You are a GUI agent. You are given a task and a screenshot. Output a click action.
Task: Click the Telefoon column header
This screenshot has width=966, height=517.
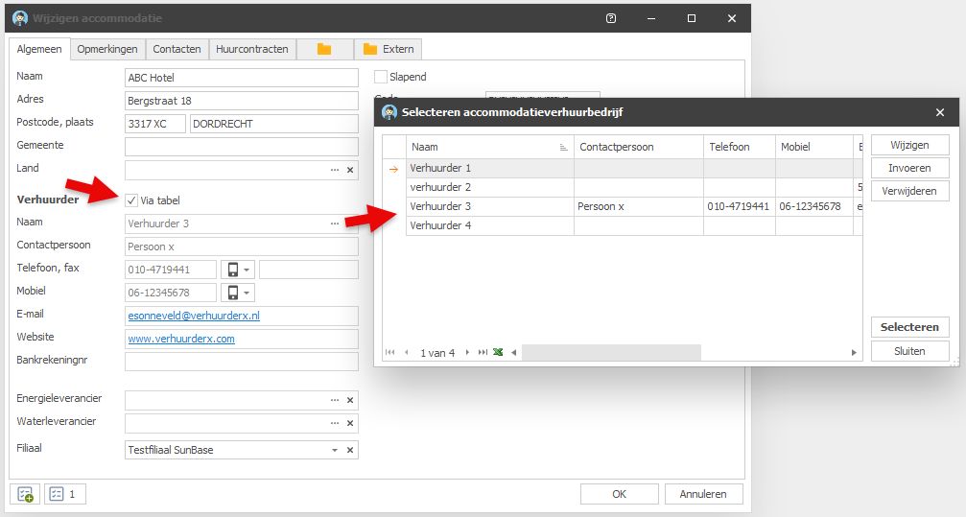pyautogui.click(x=740, y=147)
